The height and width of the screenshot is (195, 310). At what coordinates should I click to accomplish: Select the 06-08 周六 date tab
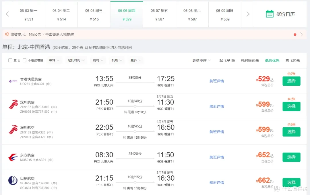192,14
